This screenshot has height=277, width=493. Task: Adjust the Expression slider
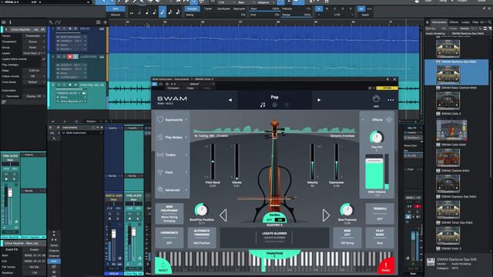(x=337, y=162)
